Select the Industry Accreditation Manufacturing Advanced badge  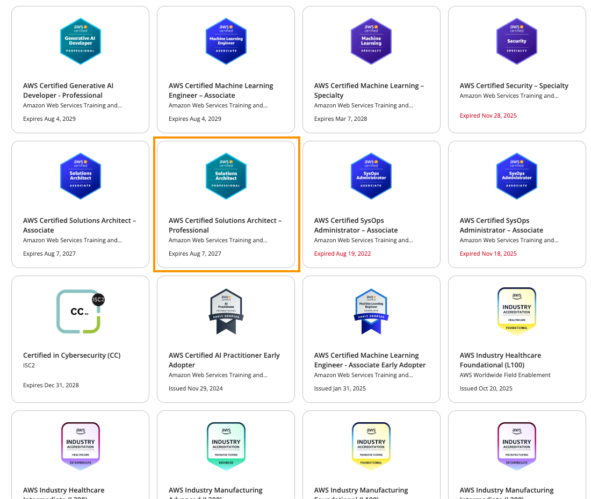click(x=226, y=446)
